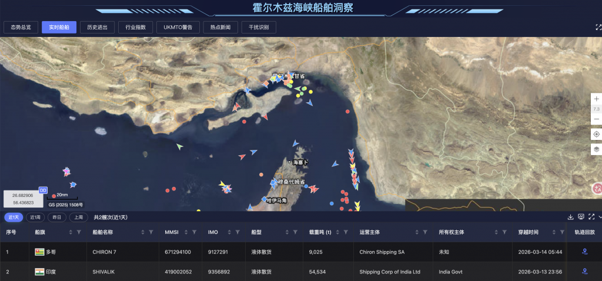Click the Togo flag 多哥 cell
602x281 pixels.
45,252
